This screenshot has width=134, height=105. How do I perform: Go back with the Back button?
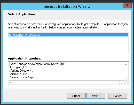(x=76, y=96)
